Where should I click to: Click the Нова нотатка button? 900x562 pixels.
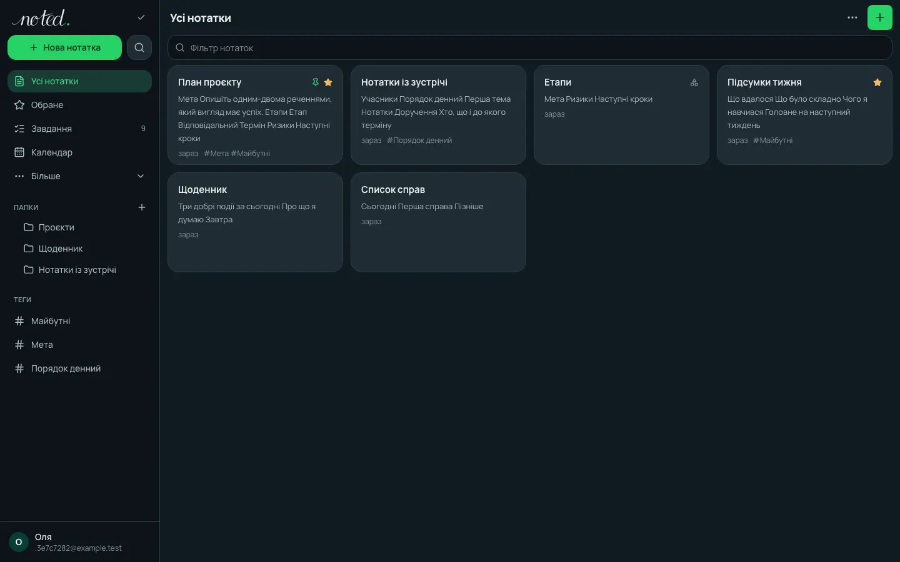coord(64,47)
